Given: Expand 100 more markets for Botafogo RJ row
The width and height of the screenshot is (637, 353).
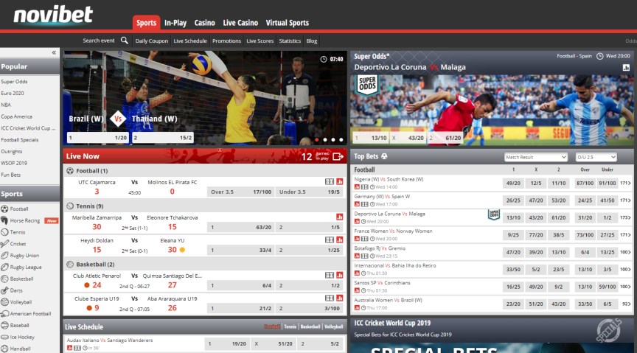Looking at the screenshot, I should 625,252.
